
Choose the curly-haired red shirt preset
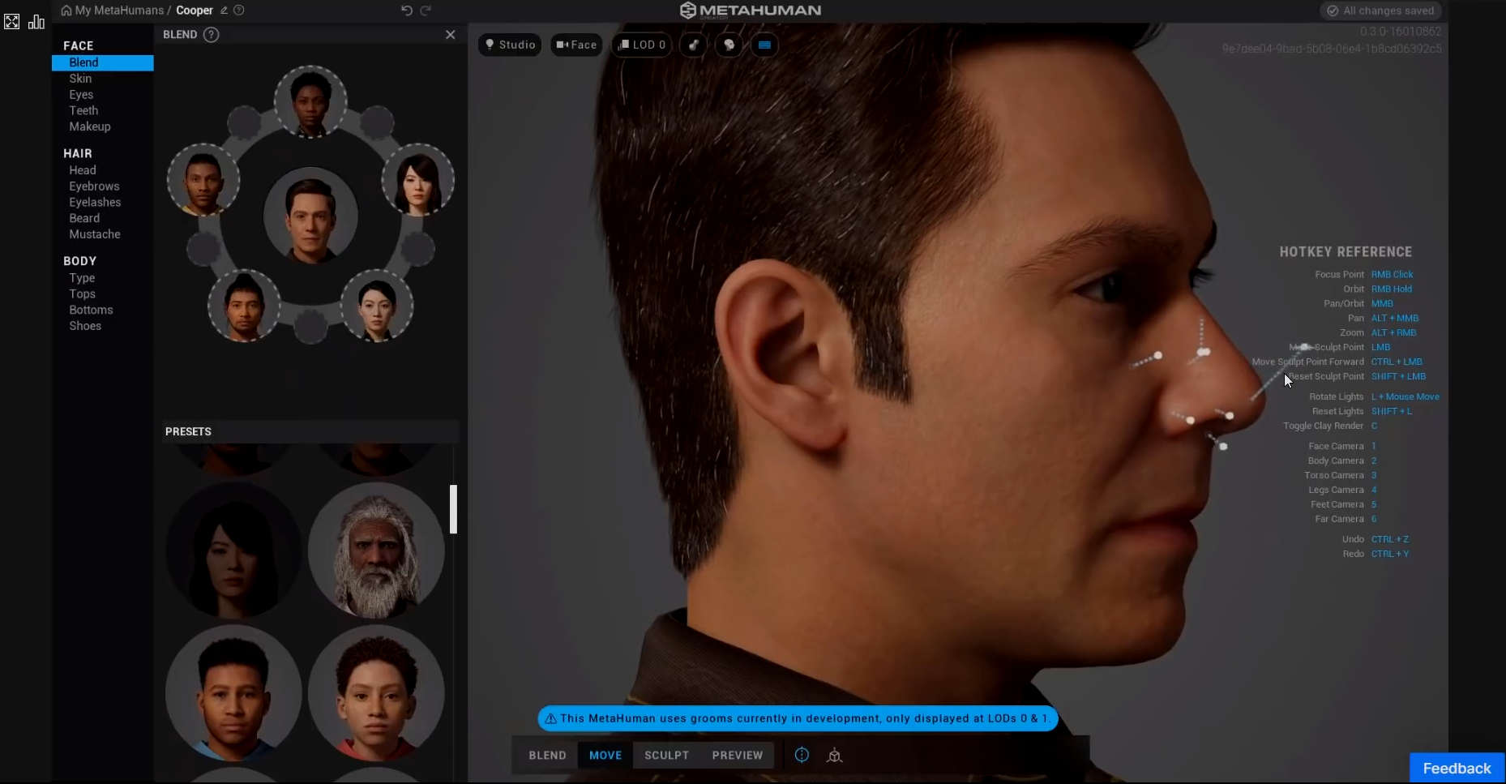click(x=376, y=692)
